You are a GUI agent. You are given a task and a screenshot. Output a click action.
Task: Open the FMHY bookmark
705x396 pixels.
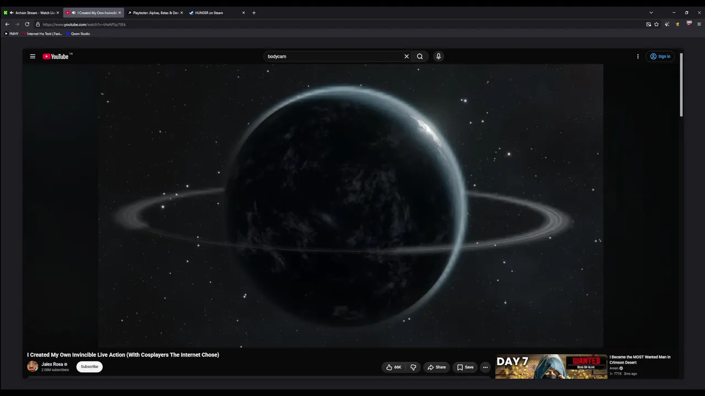click(x=12, y=34)
